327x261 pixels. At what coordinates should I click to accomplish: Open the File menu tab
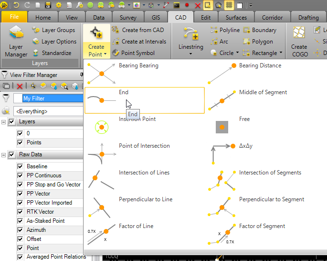(14, 17)
